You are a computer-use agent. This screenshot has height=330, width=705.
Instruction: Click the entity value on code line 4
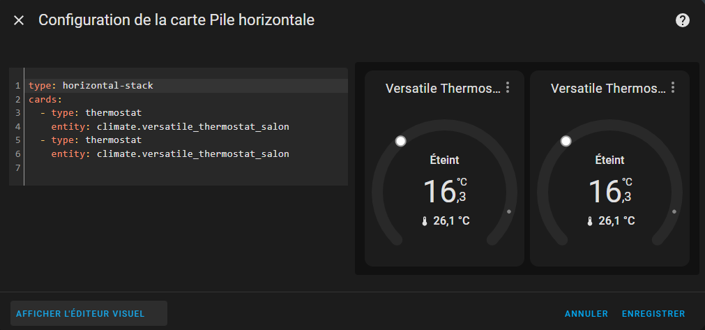193,127
